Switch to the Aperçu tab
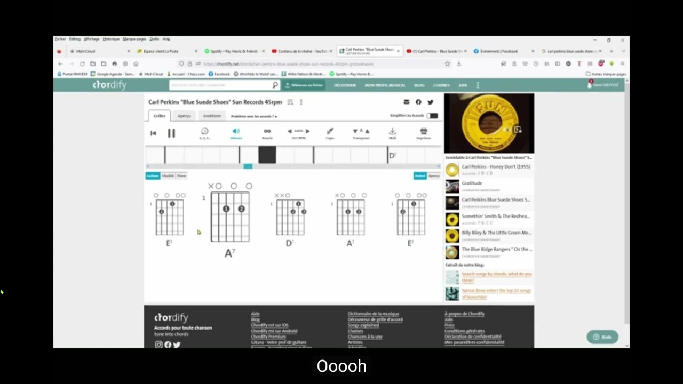The height and width of the screenshot is (384, 683). tap(184, 116)
